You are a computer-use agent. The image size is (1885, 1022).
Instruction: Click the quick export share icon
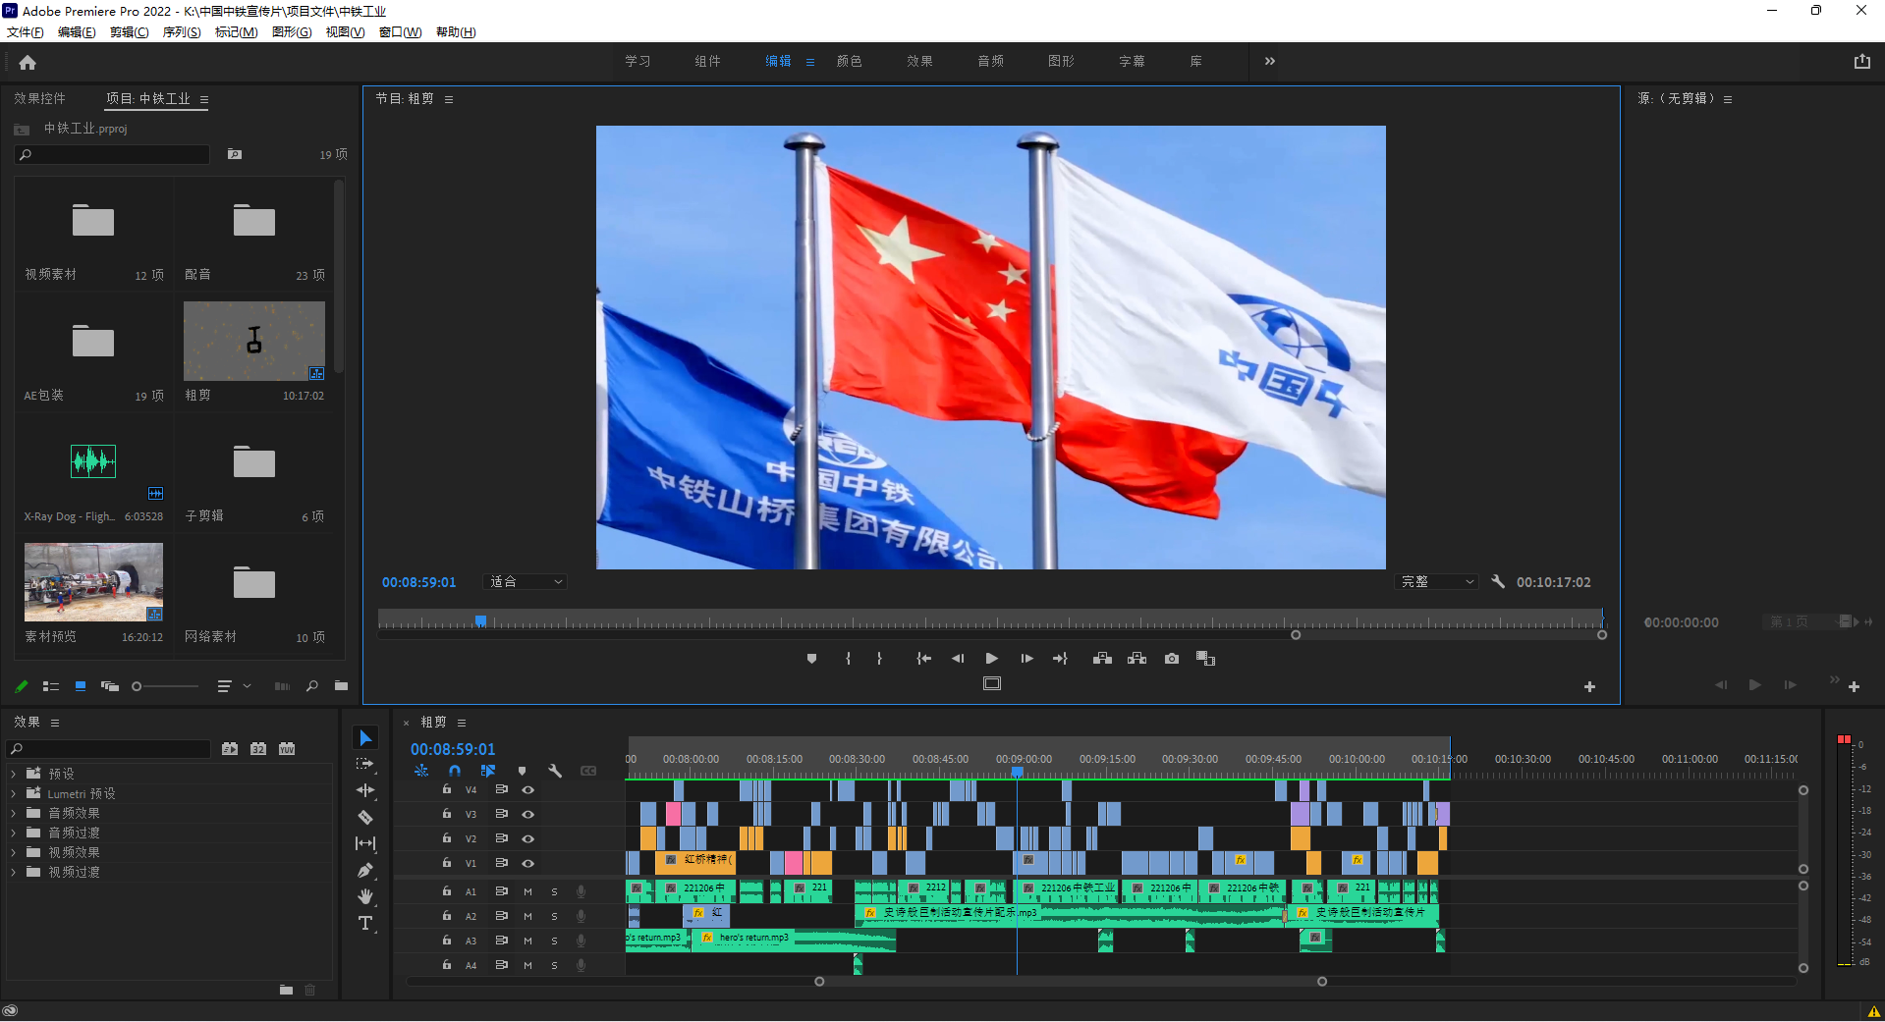[1861, 61]
